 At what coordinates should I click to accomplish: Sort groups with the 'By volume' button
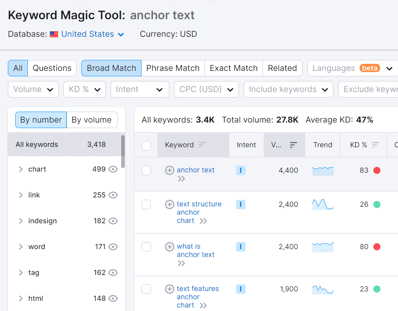click(x=91, y=120)
